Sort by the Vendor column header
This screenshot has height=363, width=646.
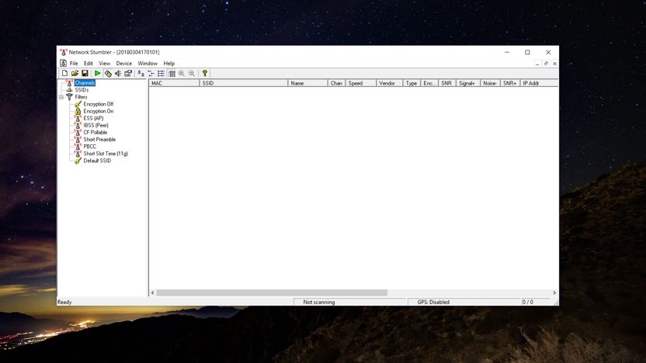click(389, 83)
